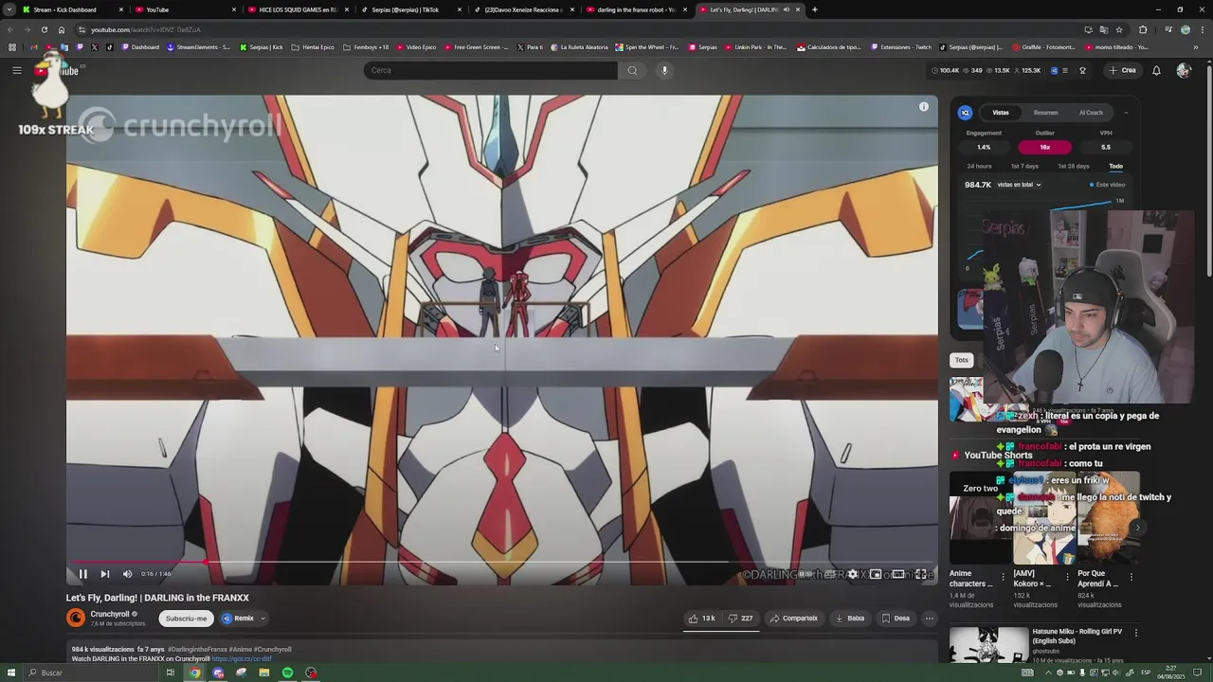Subscribe with the Subscriu-me button
The image size is (1213, 682).
(186, 619)
